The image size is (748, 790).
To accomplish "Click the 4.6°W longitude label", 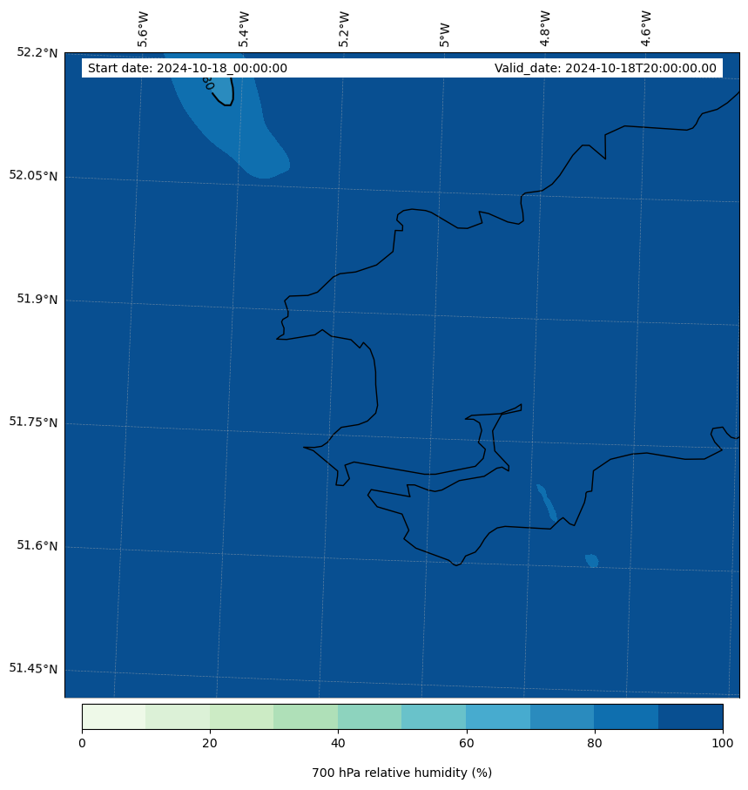I will click(x=646, y=29).
